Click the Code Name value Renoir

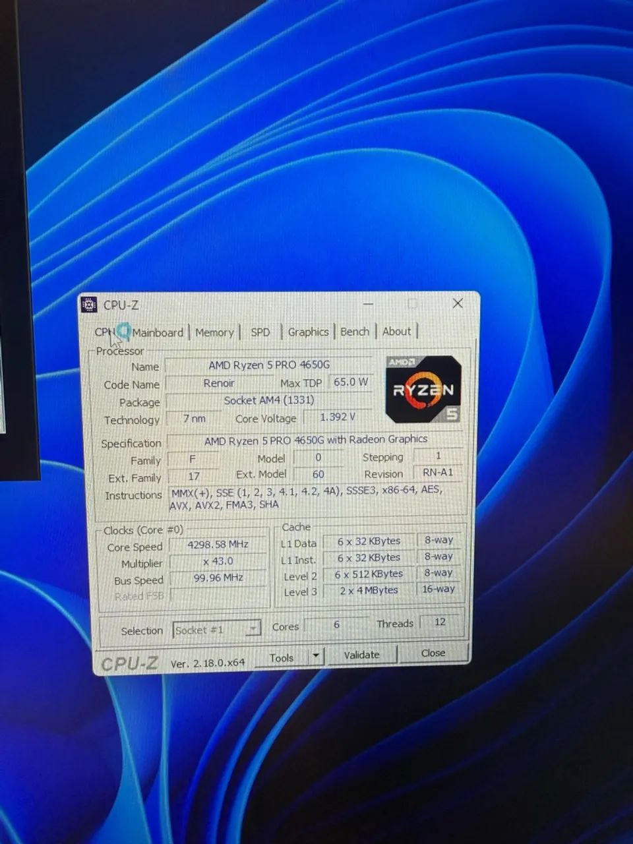[219, 382]
